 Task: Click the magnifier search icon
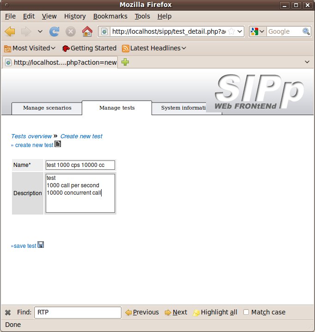tap(306, 31)
